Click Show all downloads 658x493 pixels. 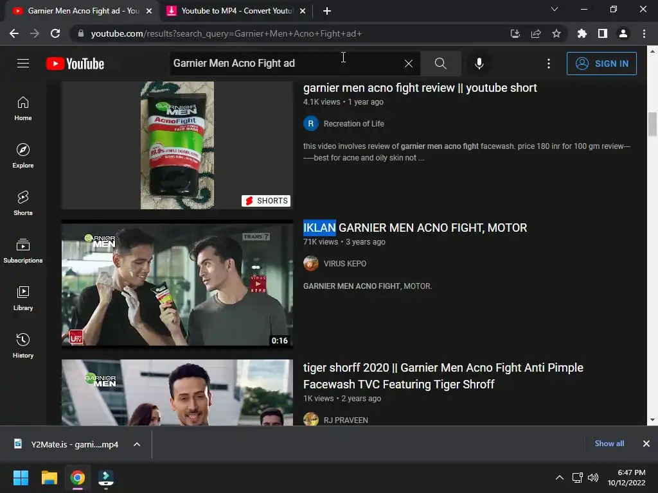pos(609,444)
